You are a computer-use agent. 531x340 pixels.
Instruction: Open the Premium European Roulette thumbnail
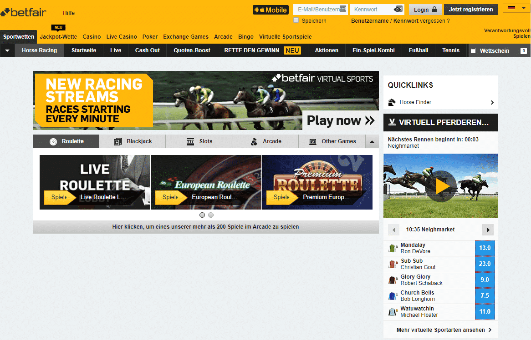[x=317, y=182]
